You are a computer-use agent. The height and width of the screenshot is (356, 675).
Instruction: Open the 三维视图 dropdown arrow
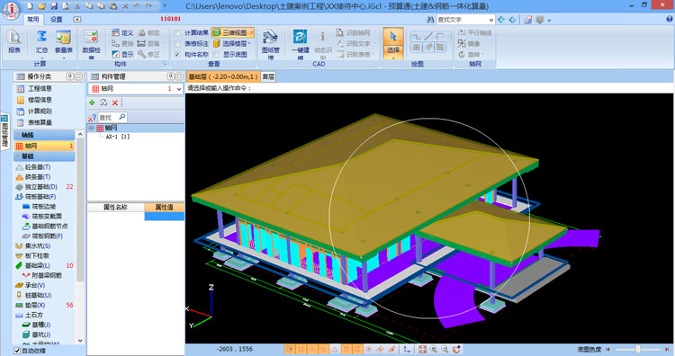(251, 32)
